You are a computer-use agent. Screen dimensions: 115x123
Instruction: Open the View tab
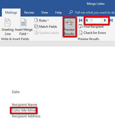[44, 13]
